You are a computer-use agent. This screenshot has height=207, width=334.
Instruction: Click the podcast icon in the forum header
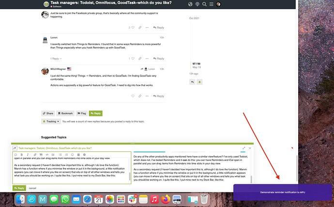(x=197, y=4)
